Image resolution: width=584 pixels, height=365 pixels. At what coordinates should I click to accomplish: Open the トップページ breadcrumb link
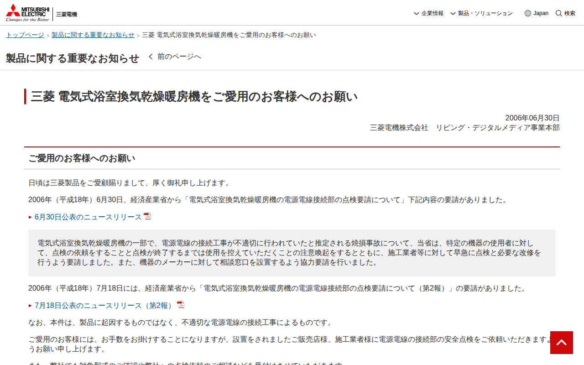point(25,34)
